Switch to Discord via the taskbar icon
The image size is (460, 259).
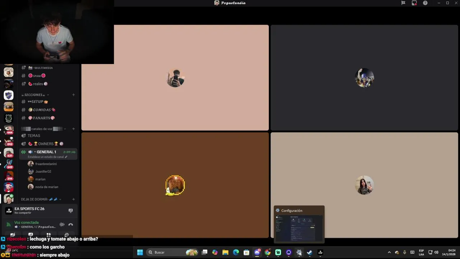257,252
